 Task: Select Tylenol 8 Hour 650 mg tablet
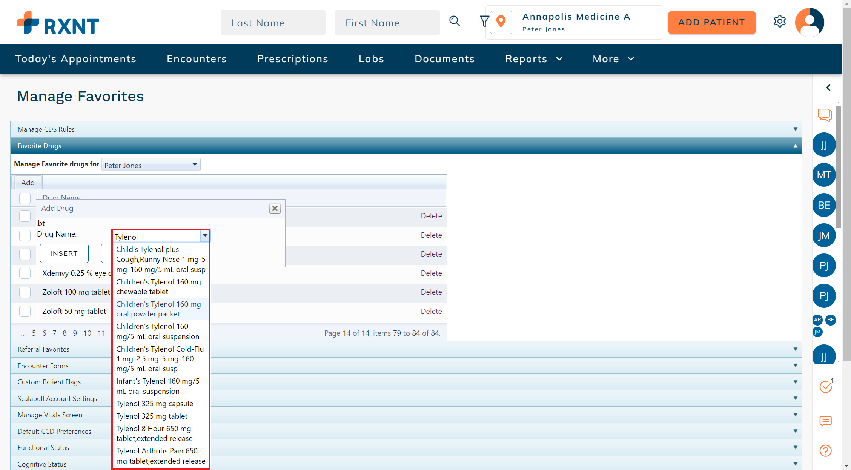click(x=160, y=433)
